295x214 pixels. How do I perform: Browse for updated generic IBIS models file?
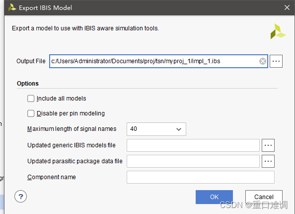pos(268,145)
